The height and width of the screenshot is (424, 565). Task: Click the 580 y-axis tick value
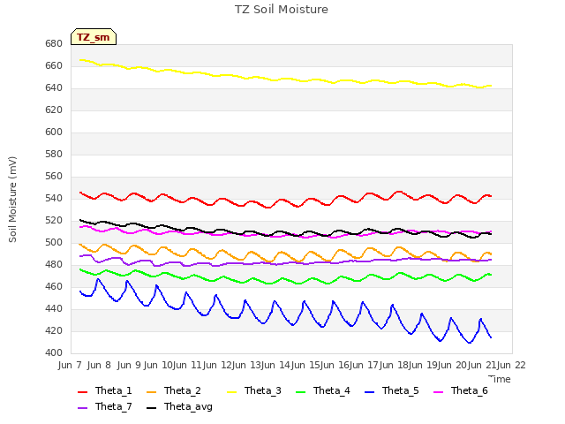[x=54, y=155]
